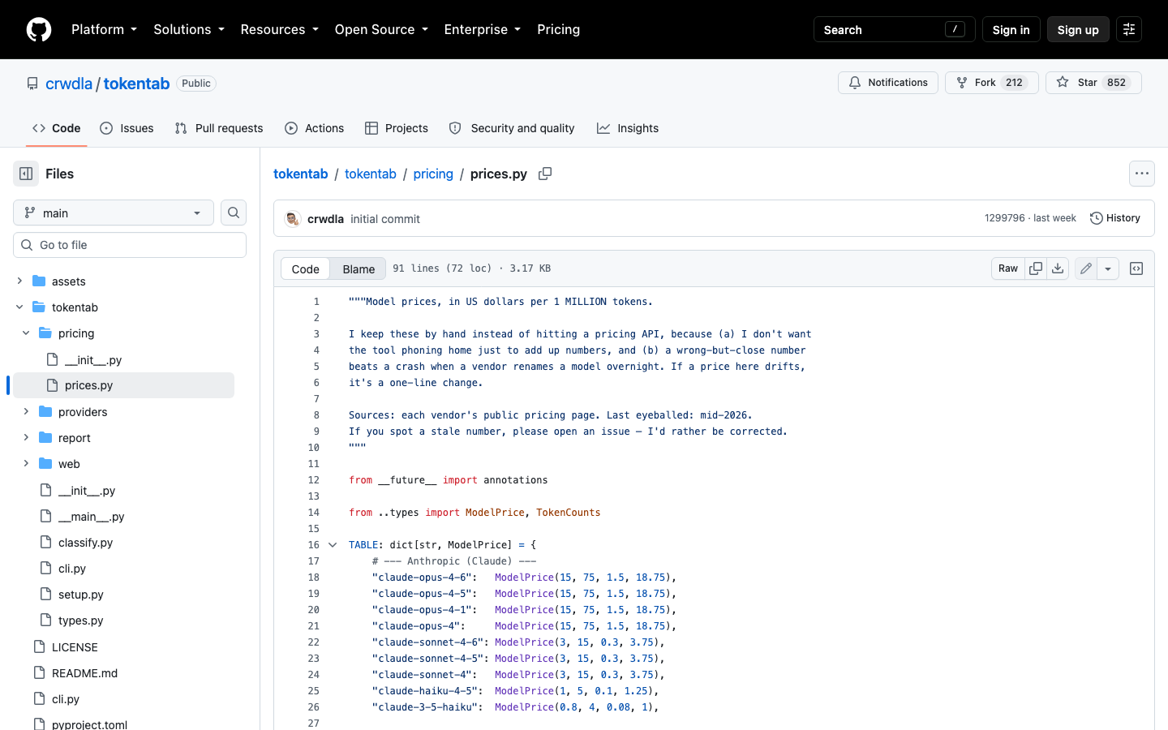
Task: Open README.md in the file tree
Action: 84,673
